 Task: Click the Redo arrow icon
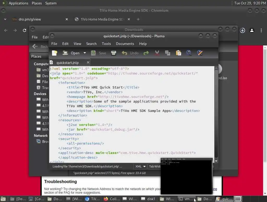click(x=146, y=53)
